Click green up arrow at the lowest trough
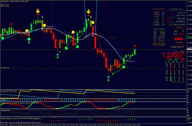The image size is (192, 126). coord(113,74)
